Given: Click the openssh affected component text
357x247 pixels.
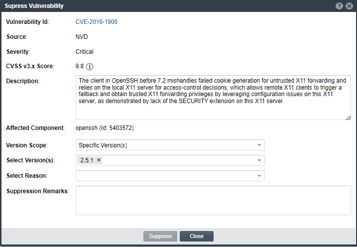Looking at the screenshot, I should click(105, 128).
